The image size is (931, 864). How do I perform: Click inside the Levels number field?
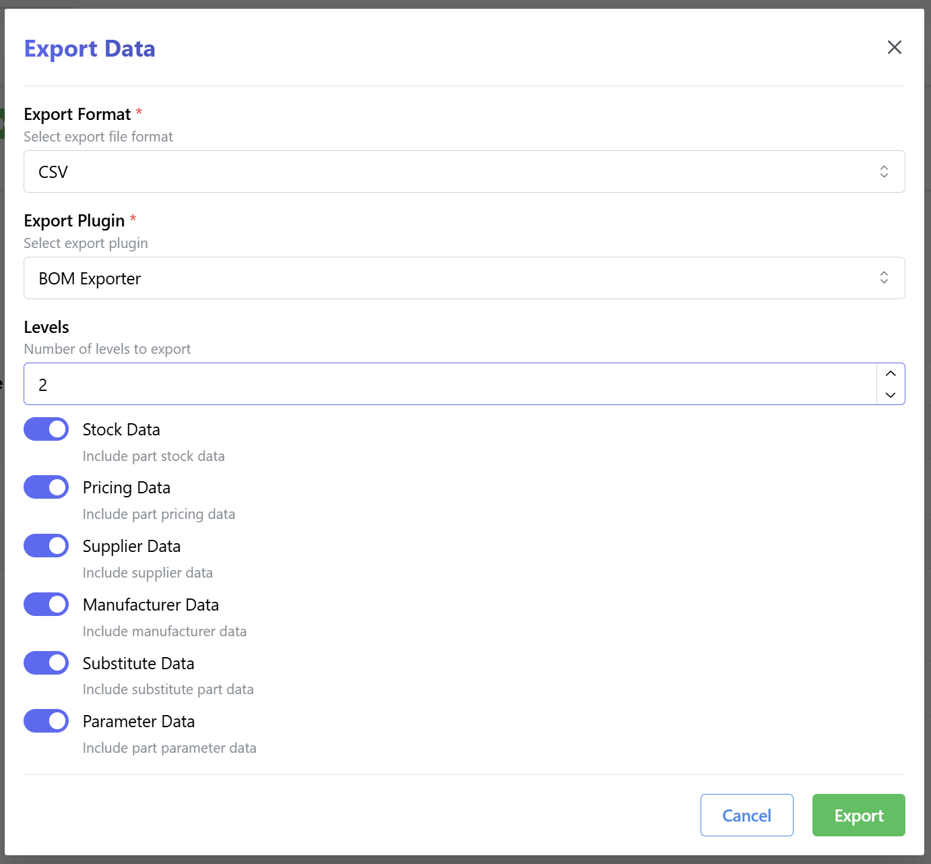(450, 384)
